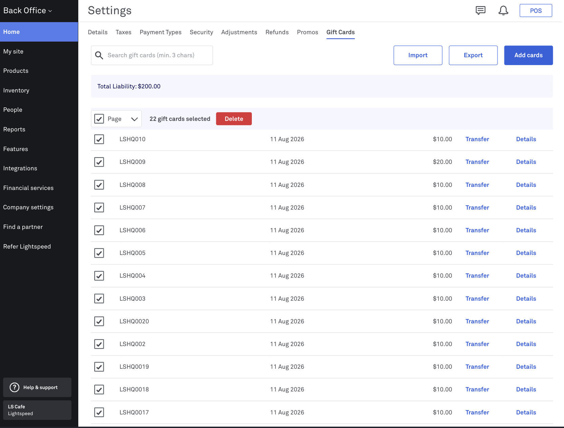Viewport: 564px width, 428px height.
Task: Open the notifications bell
Action: tap(503, 10)
